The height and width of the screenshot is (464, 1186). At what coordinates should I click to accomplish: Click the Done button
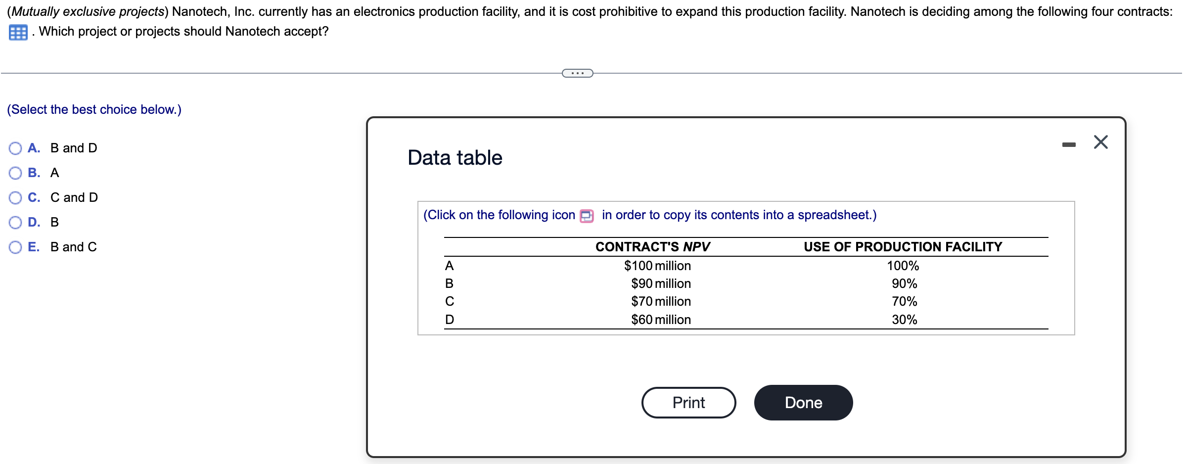point(803,403)
